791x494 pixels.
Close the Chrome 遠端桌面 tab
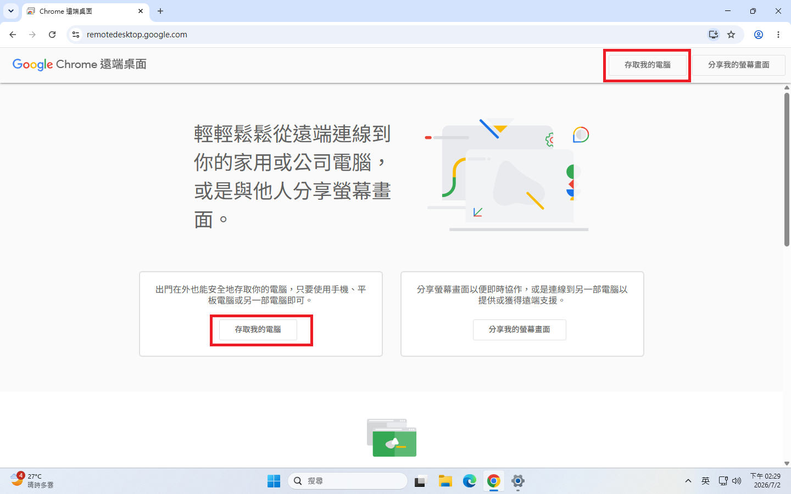pos(141,11)
